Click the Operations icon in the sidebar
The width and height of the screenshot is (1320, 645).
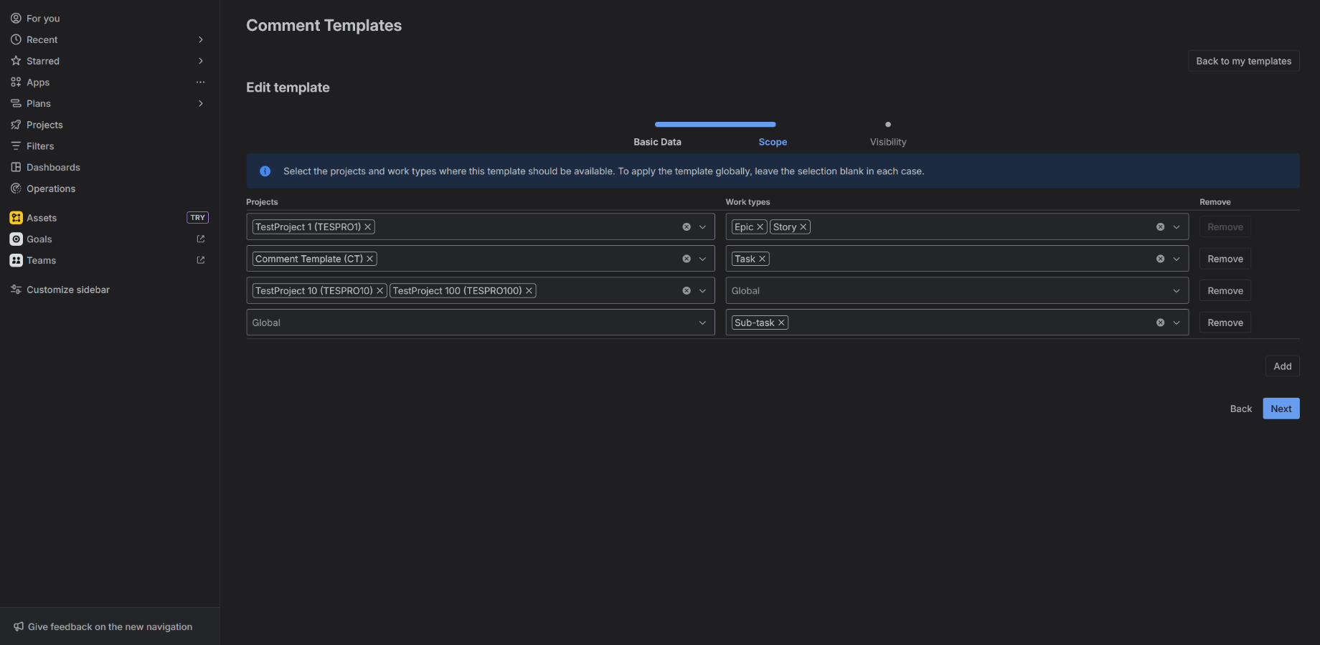pos(16,188)
